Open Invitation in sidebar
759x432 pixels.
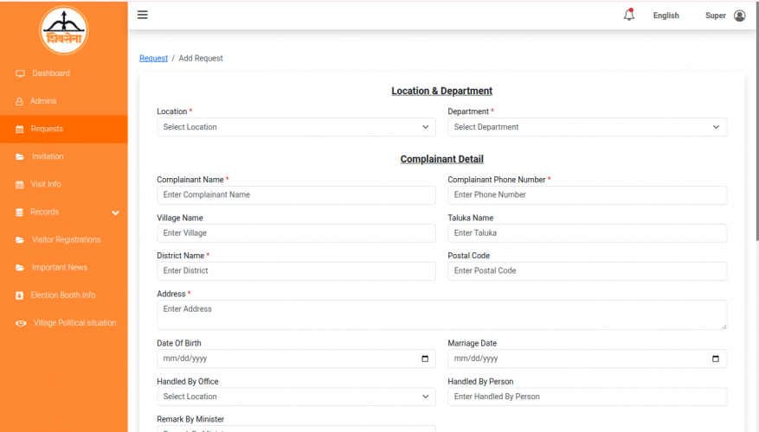click(x=64, y=156)
